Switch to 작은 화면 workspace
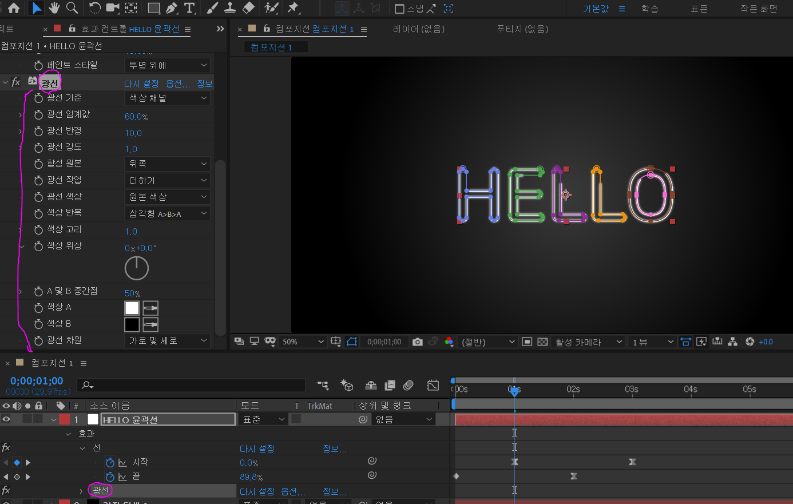The image size is (793, 504). click(x=759, y=9)
